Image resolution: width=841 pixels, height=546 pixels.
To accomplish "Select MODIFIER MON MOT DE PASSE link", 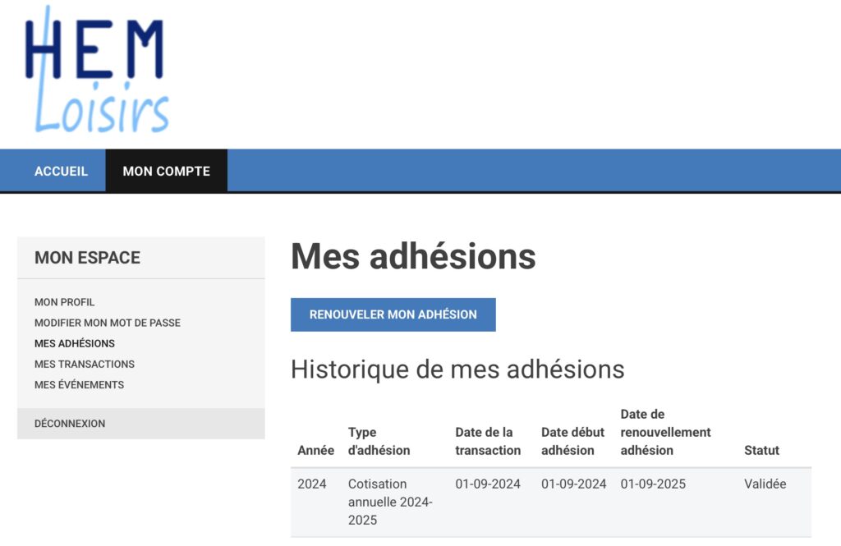I will pos(108,323).
